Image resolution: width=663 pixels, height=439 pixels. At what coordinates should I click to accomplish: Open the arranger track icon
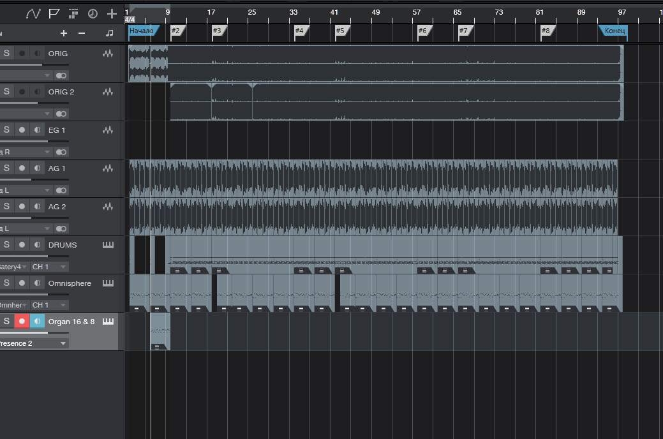point(73,14)
